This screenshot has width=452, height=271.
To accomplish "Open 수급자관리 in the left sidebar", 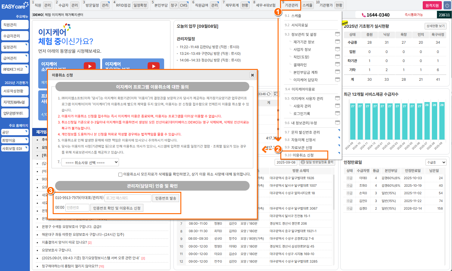I will (15, 36).
